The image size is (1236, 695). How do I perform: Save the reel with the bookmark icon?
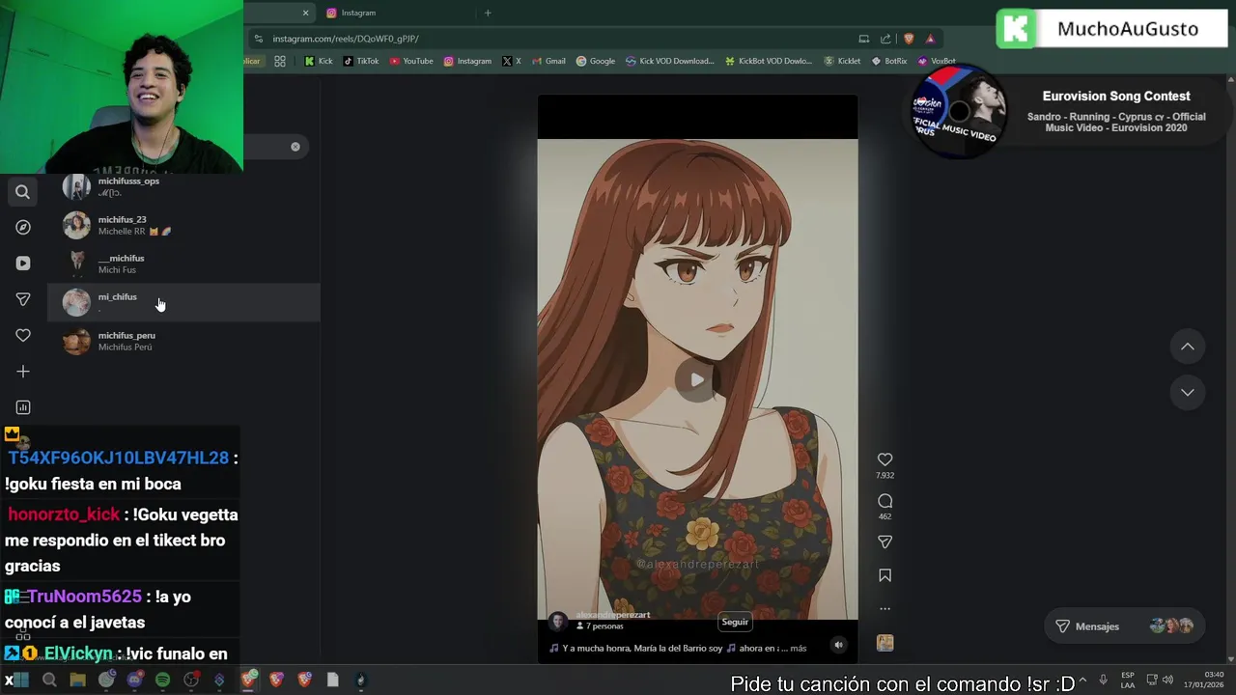(885, 575)
